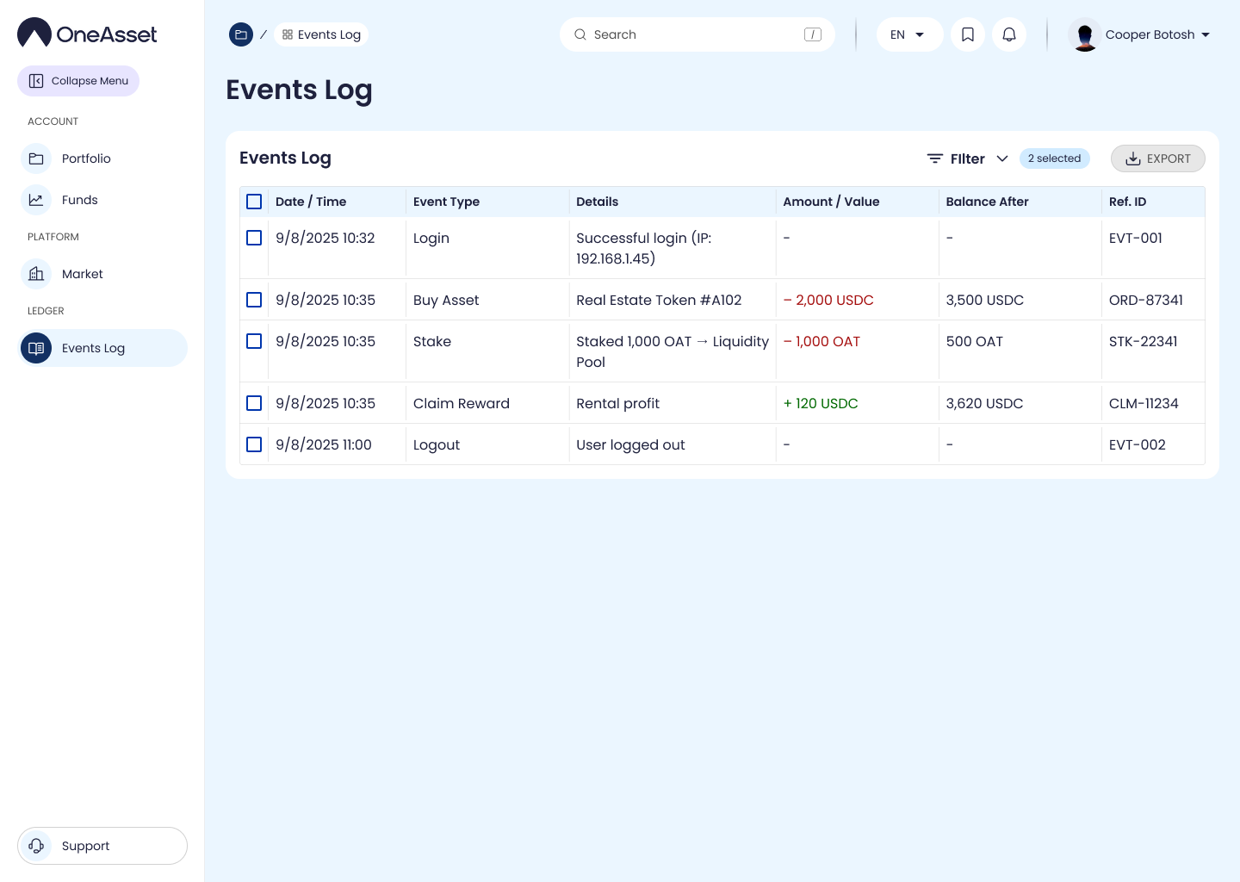The height and width of the screenshot is (882, 1240).
Task: Click the 2 selected filter badge
Action: pyautogui.click(x=1054, y=158)
